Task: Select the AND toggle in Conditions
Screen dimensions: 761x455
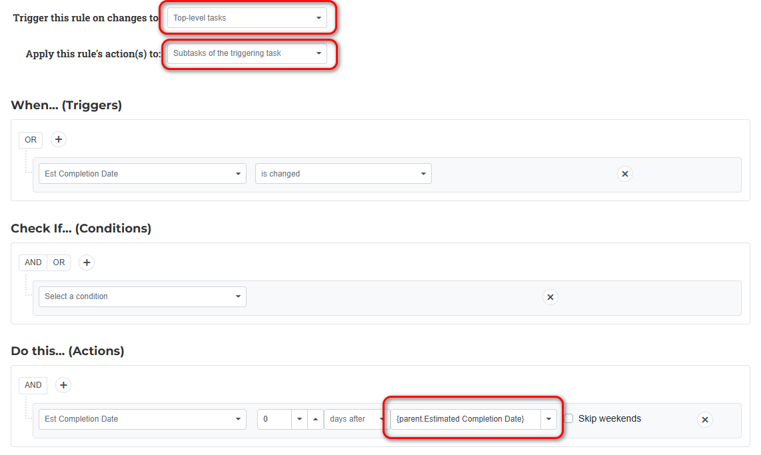Action: pos(33,262)
